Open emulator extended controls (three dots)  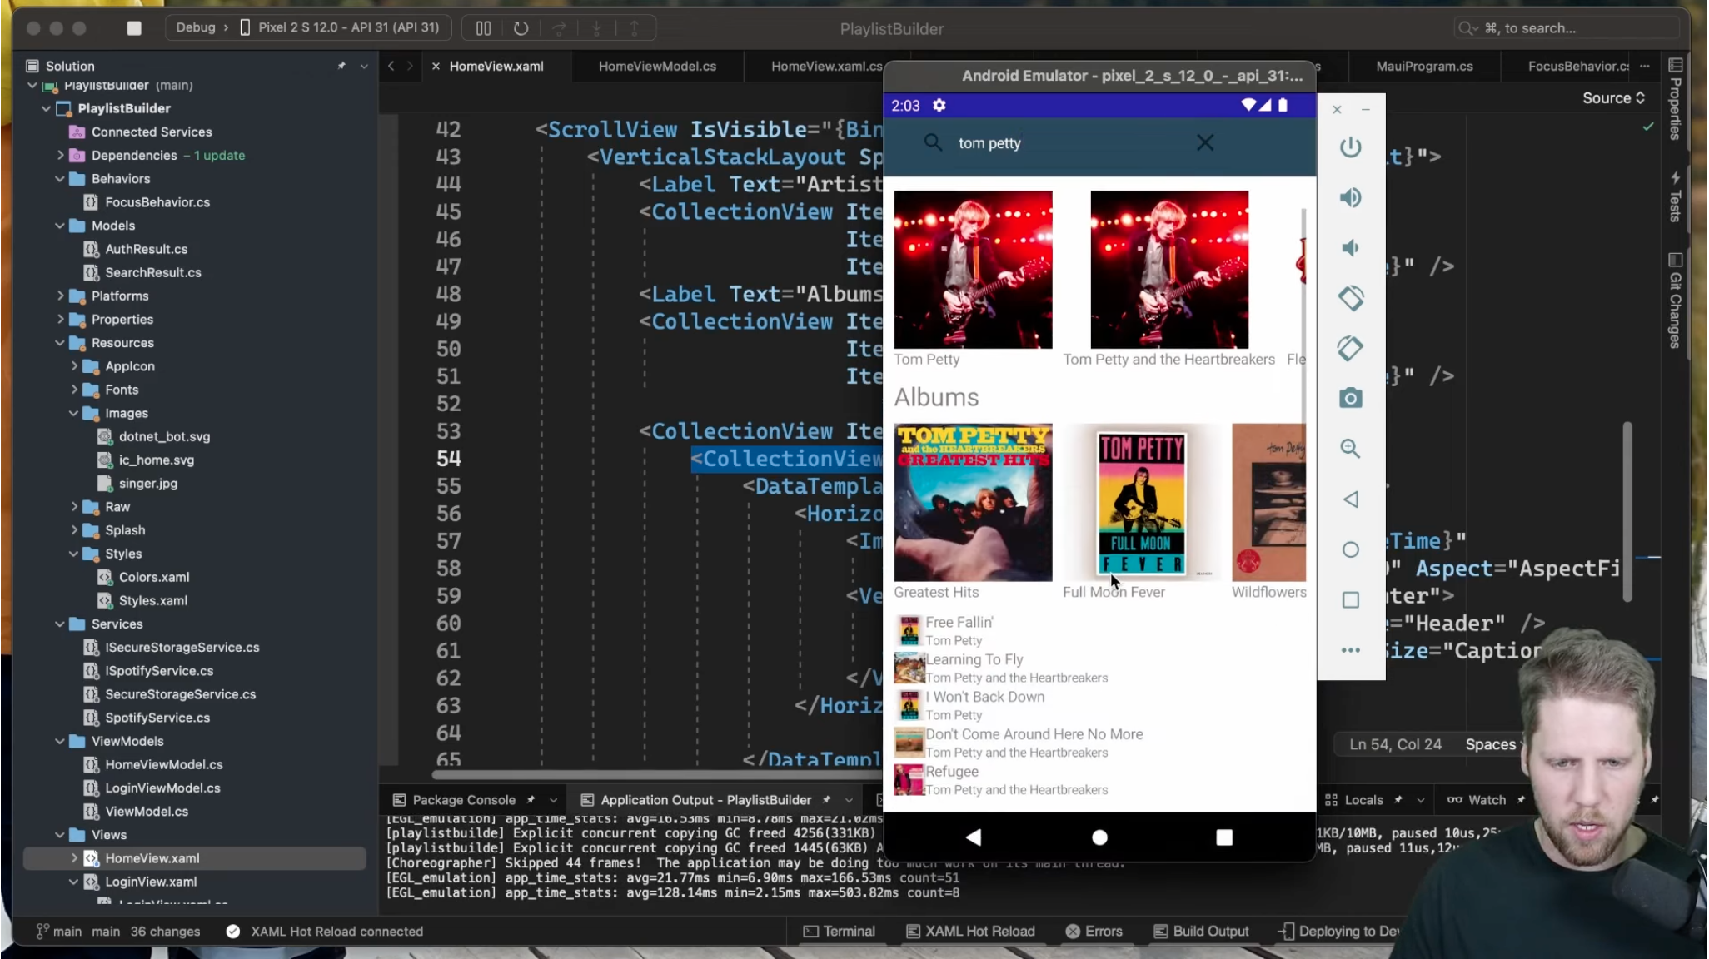1350,650
